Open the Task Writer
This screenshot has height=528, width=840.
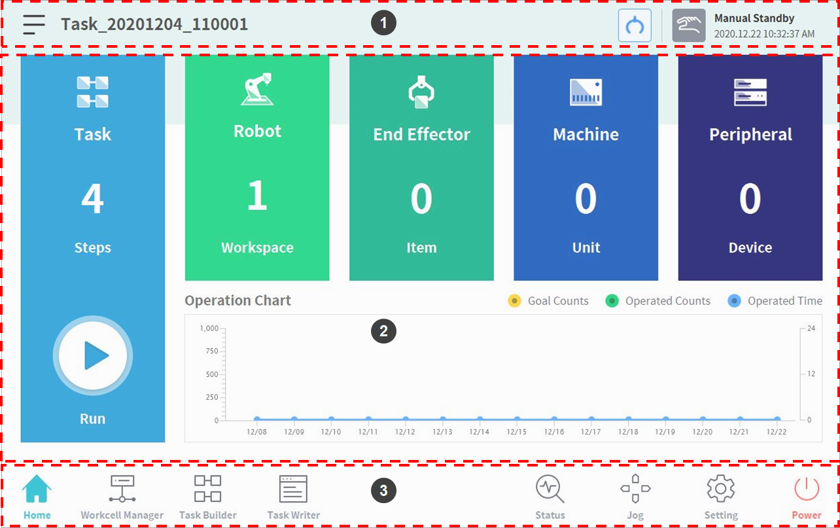pos(293,497)
